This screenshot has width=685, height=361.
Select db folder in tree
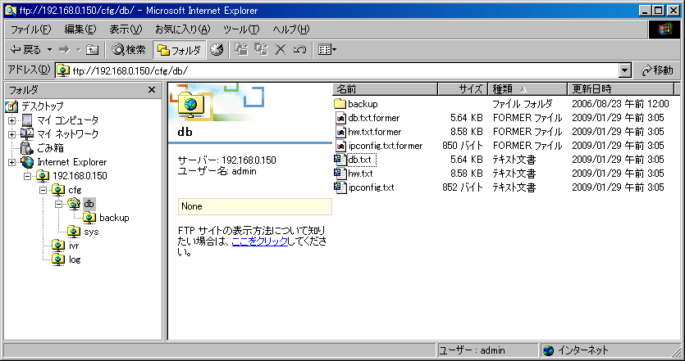point(89,204)
